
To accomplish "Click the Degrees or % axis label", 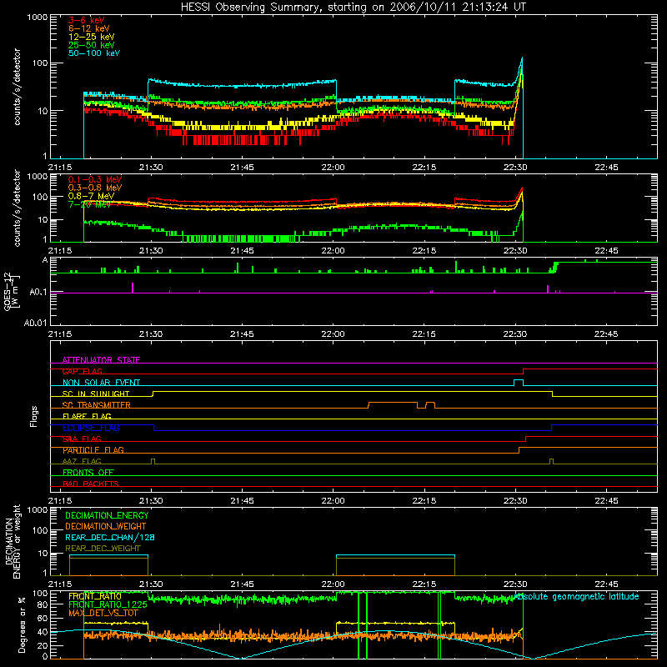I will 22,624.
